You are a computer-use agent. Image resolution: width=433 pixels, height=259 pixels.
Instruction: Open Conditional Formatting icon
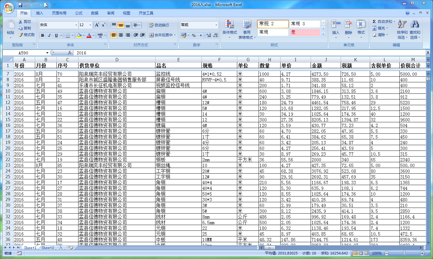[x=229, y=25]
